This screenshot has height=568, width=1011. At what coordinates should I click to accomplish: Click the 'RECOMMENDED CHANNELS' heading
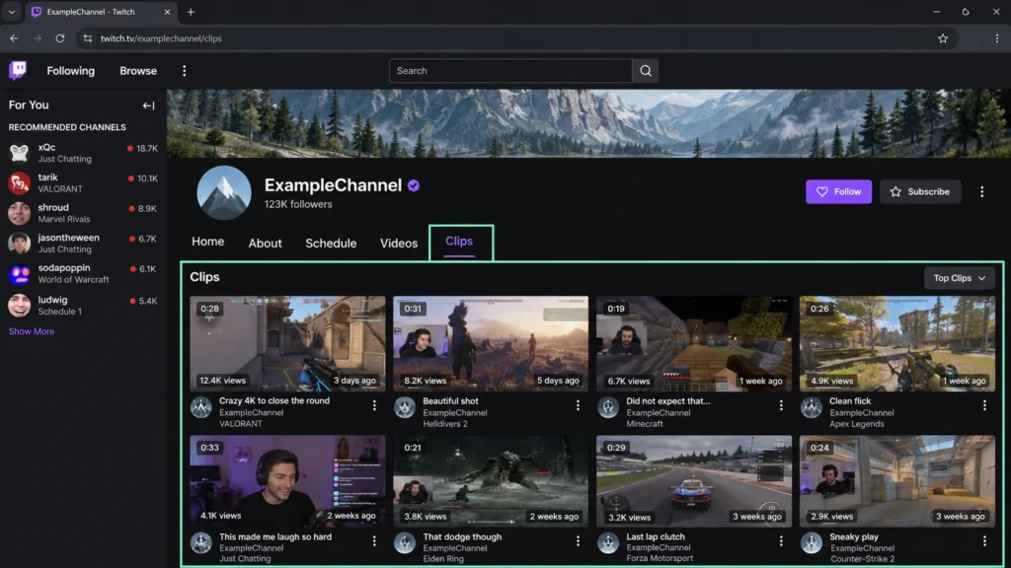tap(67, 127)
